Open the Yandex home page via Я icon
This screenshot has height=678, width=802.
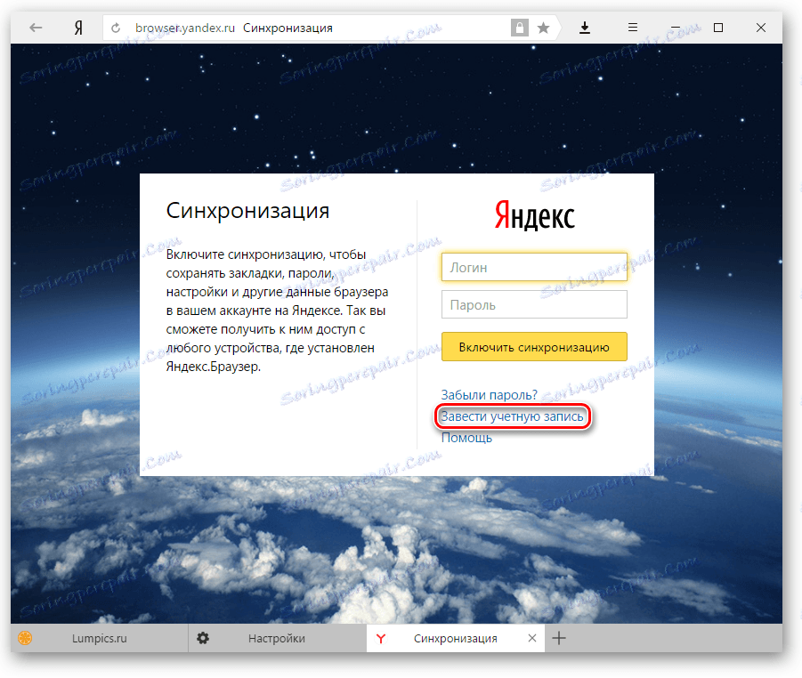(x=77, y=28)
